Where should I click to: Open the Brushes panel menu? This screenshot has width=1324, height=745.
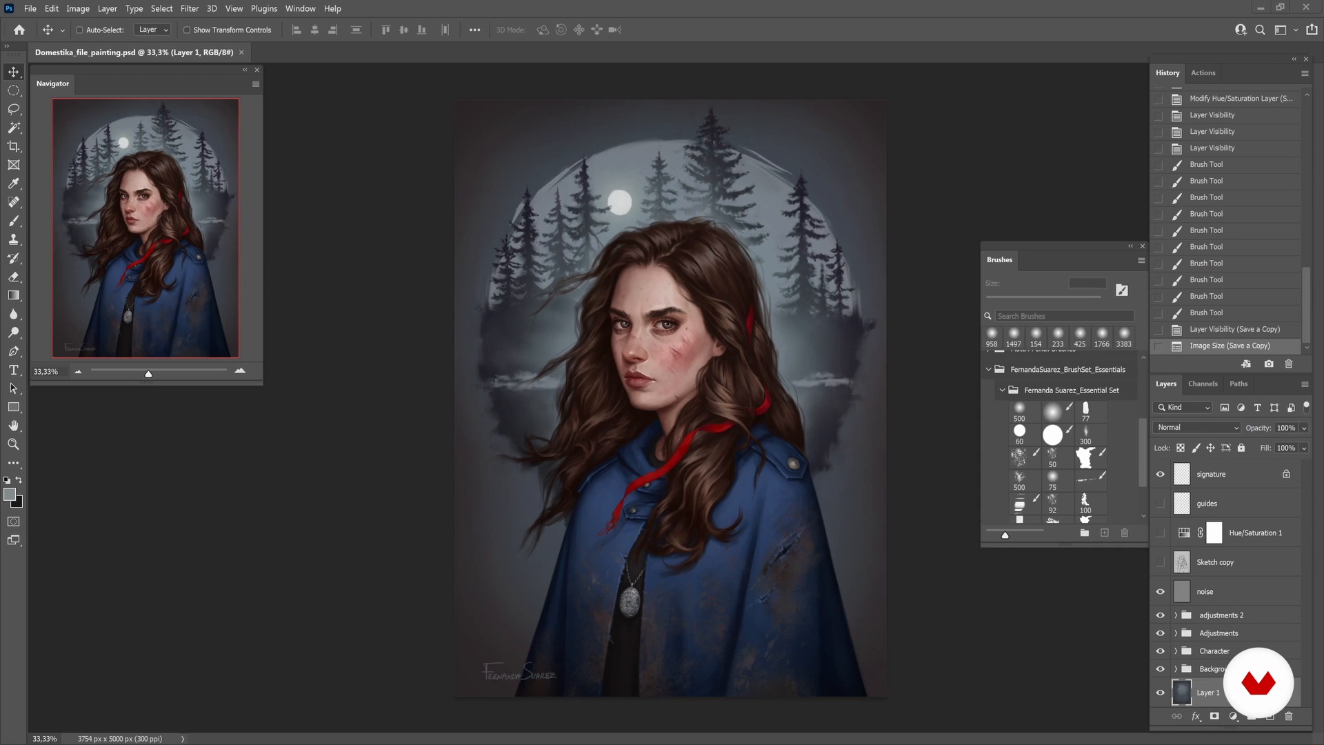pyautogui.click(x=1141, y=261)
